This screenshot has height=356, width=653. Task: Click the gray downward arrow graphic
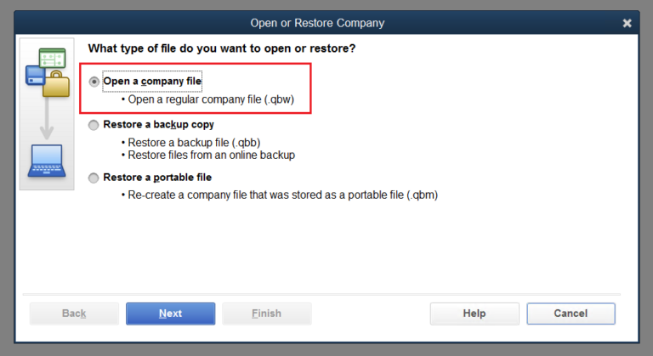click(46, 122)
